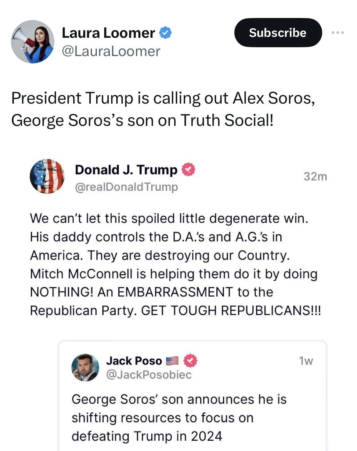Click Donald J. Trump's flag-face avatar
This screenshot has height=451, width=357.
click(47, 176)
